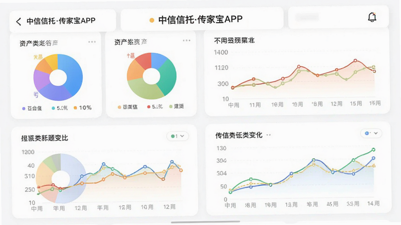Click the "1120" axis value

coord(221,68)
